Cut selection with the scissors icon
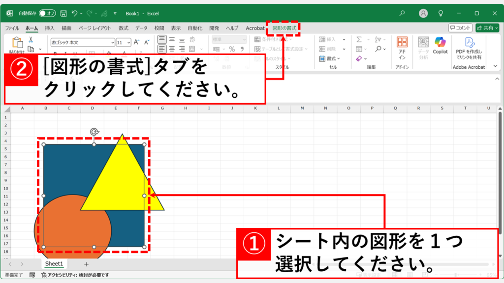Image resolution: width=504 pixels, height=283 pixels. tap(31, 39)
